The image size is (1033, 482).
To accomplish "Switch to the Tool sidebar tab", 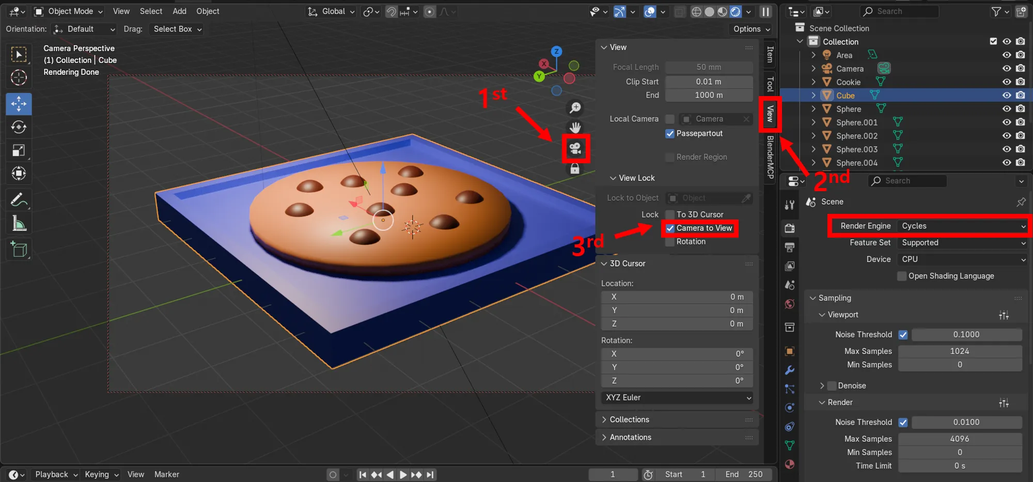I will [770, 84].
